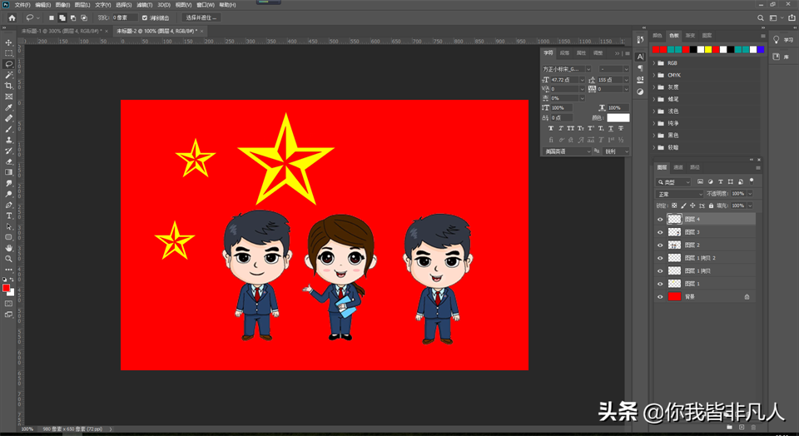Screen dimensions: 799x436
Task: Click the 羽化 feather input field
Action: [124, 17]
